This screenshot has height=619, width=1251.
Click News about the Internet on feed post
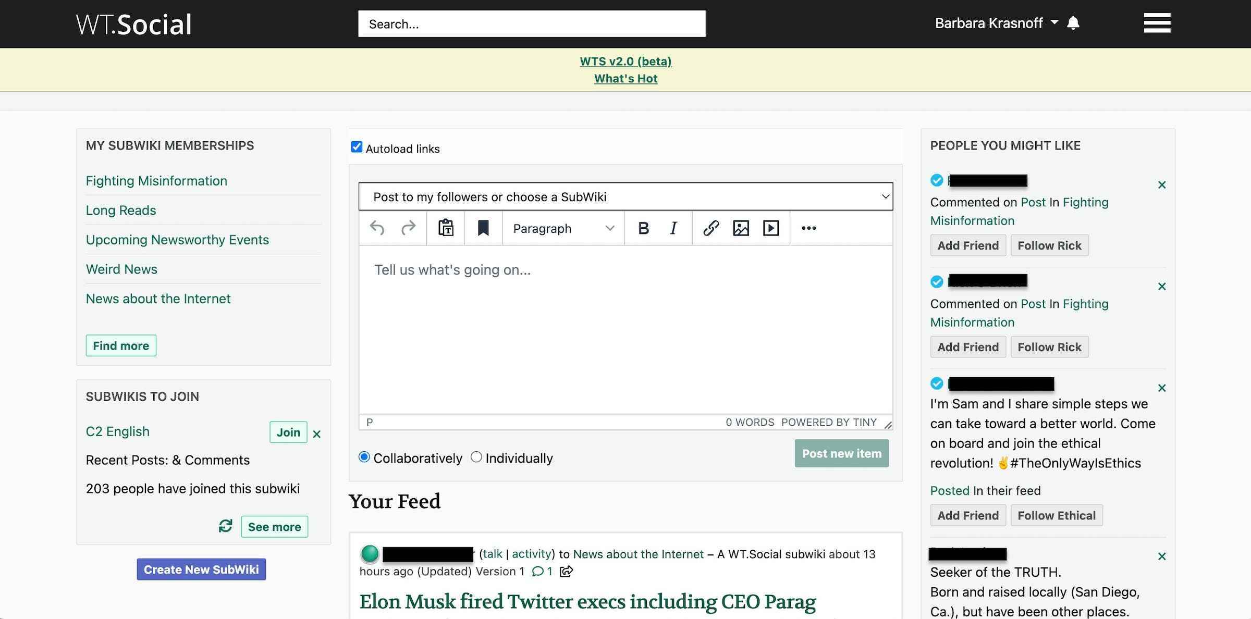tap(638, 554)
